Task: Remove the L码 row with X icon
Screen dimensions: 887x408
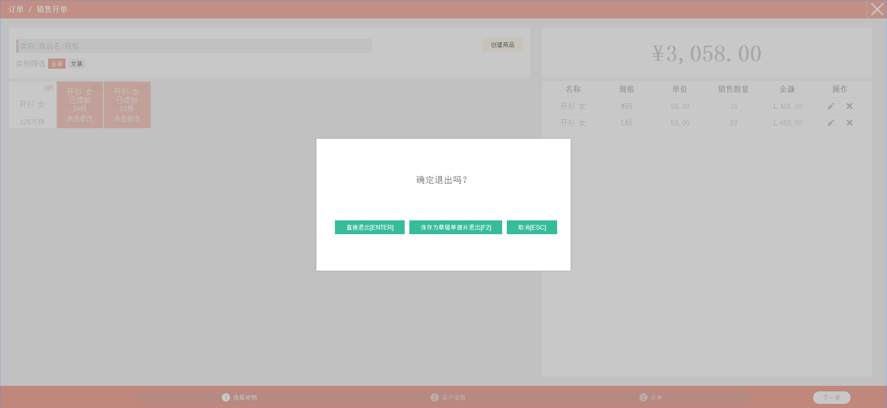Action: pyautogui.click(x=849, y=123)
